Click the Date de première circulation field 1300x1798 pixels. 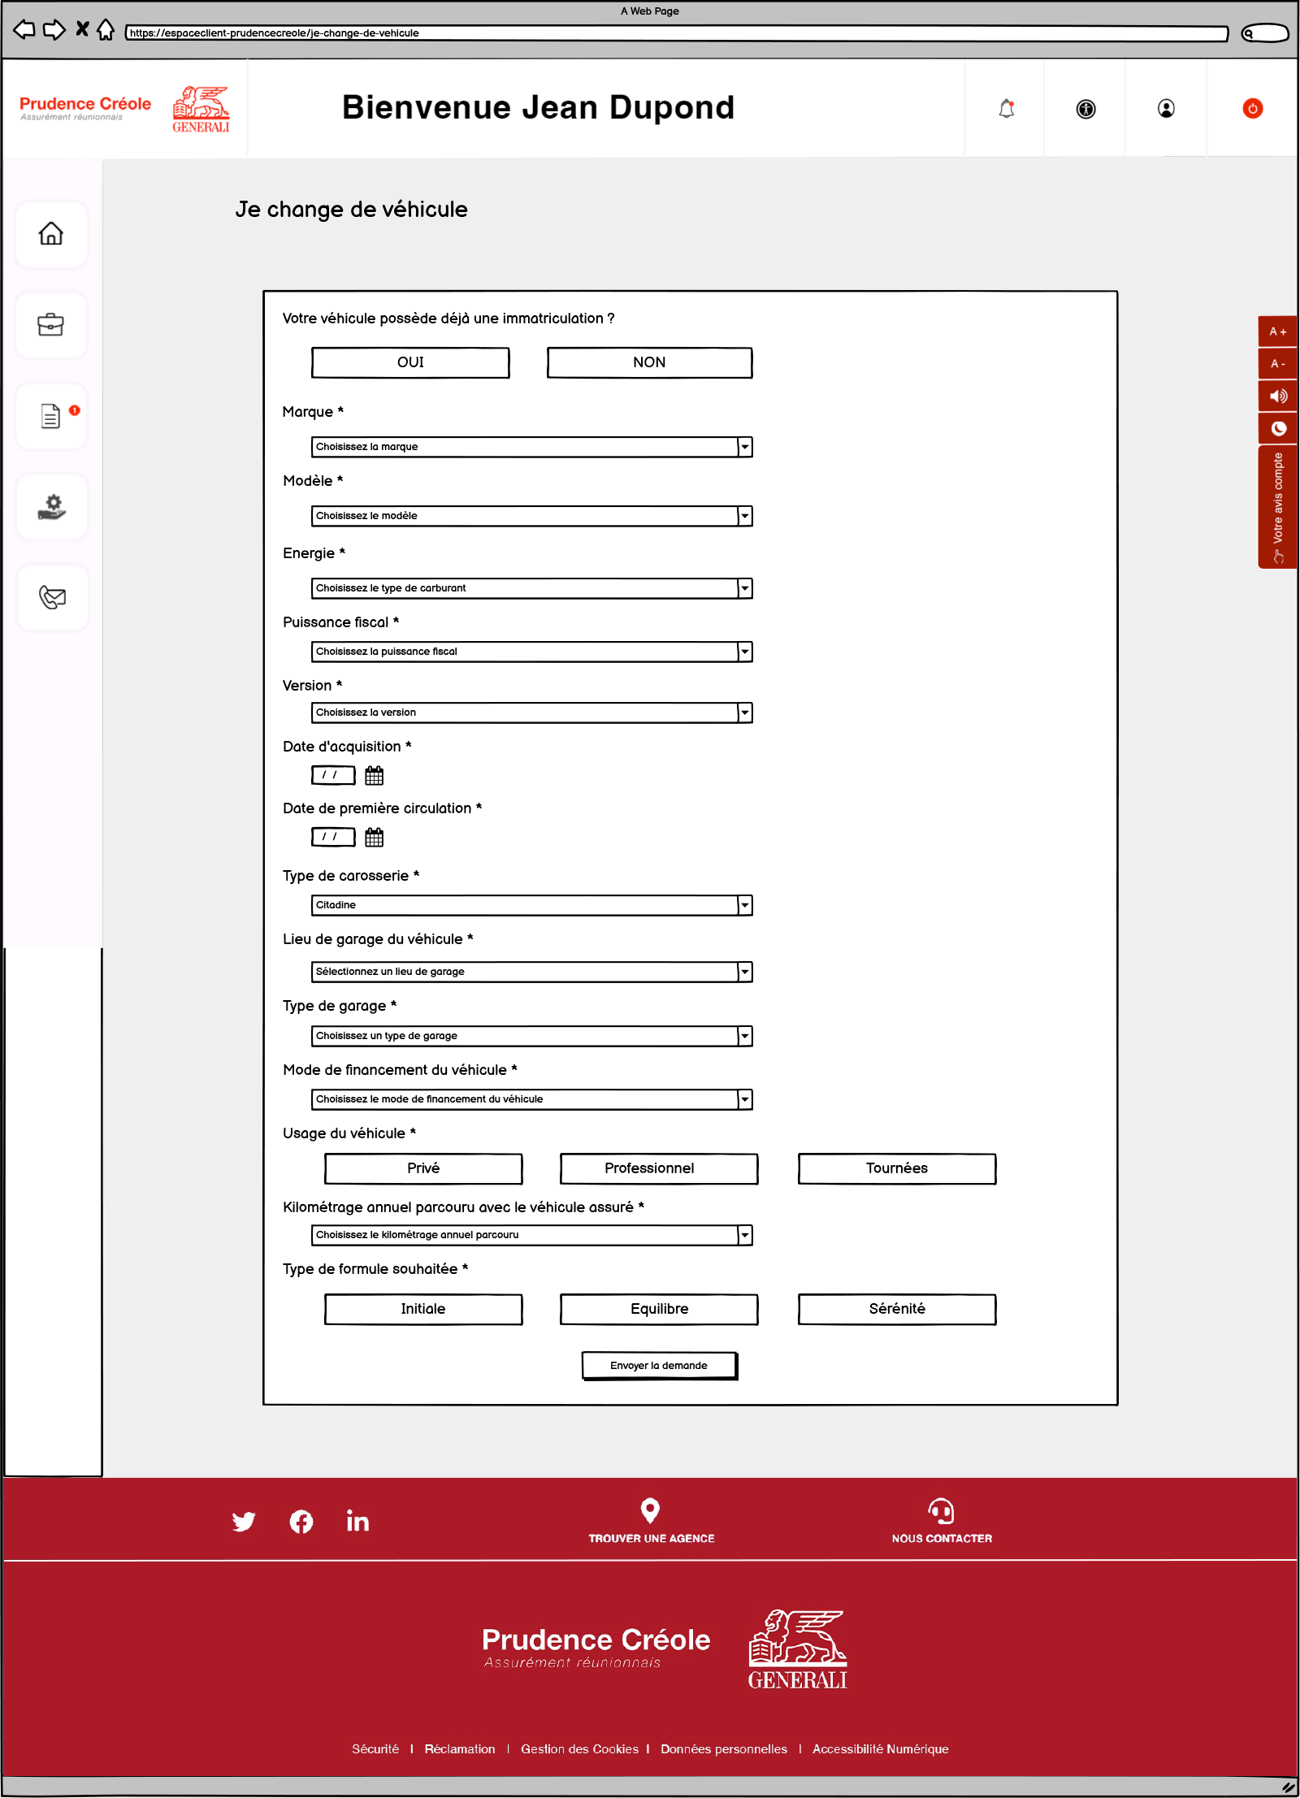point(333,837)
